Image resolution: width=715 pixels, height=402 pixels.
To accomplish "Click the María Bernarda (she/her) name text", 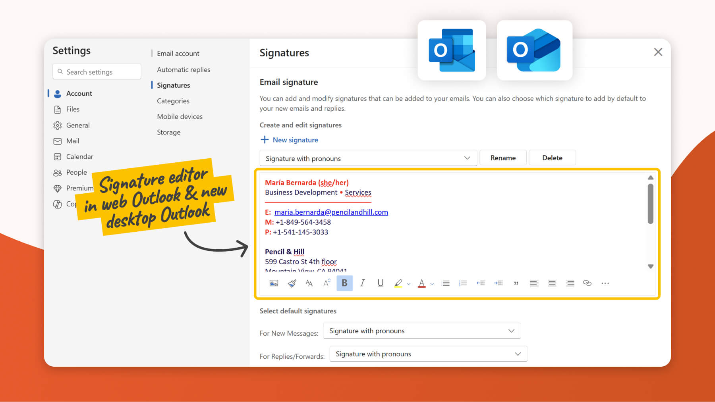I will [307, 183].
